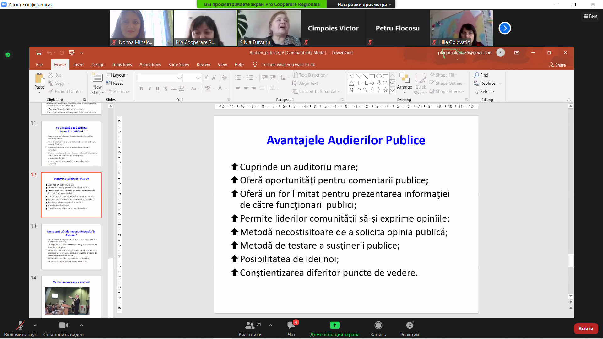The width and height of the screenshot is (603, 339).
Task: Click the Zoom encryption shield icon
Action: click(8, 55)
